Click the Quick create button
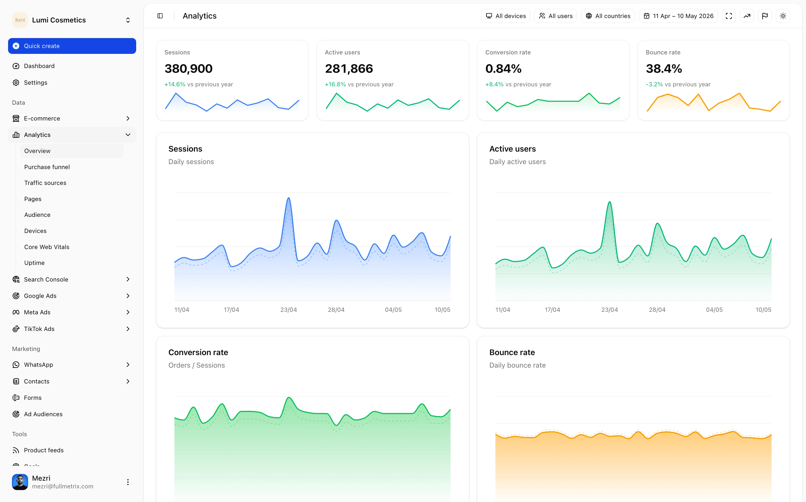Screen dimensions: 806x502 point(72,46)
